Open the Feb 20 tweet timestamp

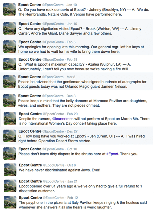click(72, 114)
